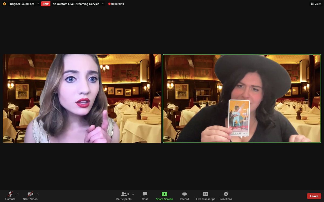Select the left participant video tile
Image resolution: width=324 pixels, height=202 pixels.
tap(82, 99)
